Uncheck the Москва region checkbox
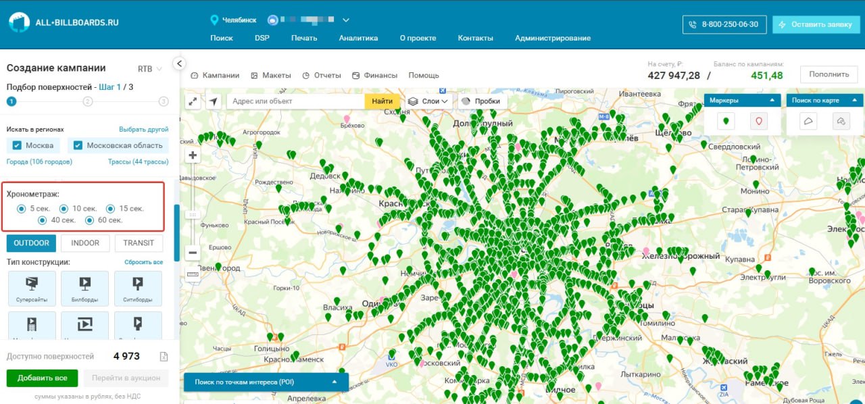 17,145
